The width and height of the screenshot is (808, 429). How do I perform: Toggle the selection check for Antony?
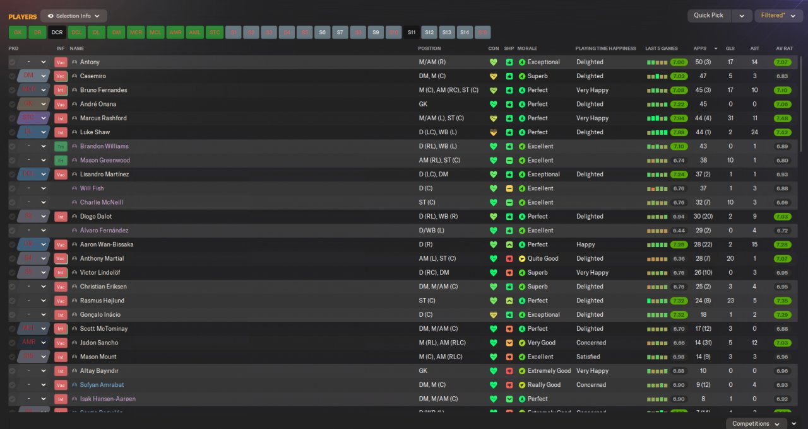[x=12, y=62]
